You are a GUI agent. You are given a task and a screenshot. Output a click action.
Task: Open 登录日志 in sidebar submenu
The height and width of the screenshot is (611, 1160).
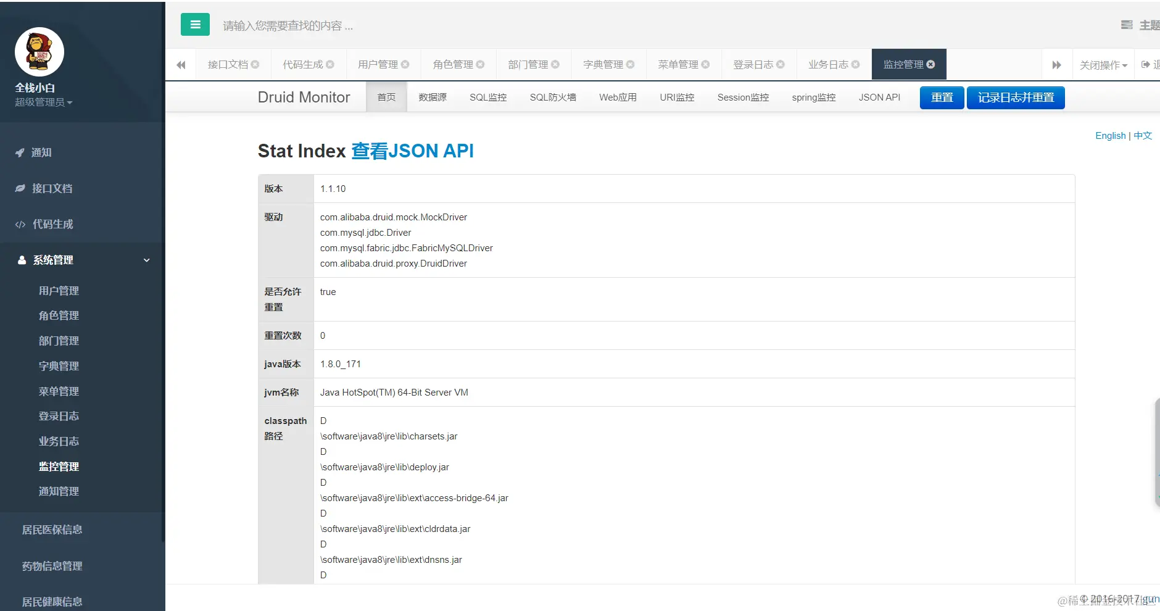pos(59,416)
